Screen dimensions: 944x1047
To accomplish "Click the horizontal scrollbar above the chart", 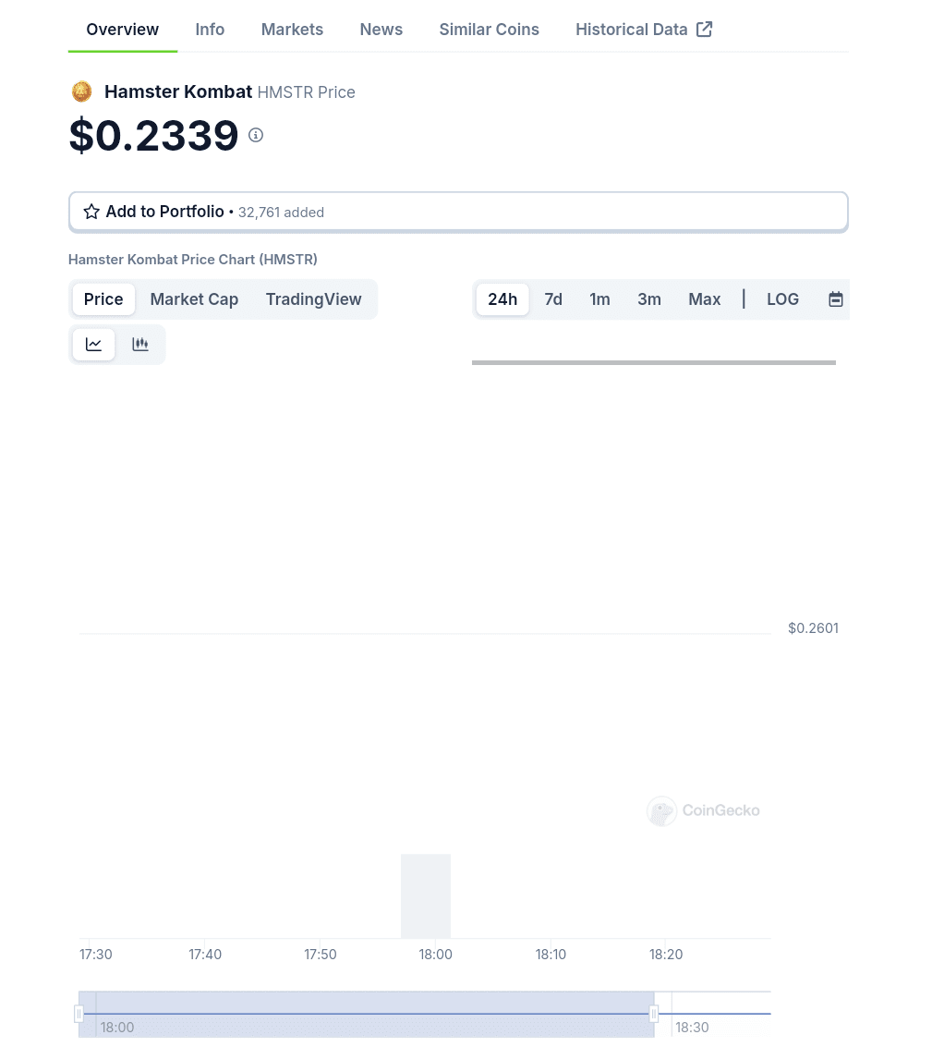I will click(x=653, y=362).
